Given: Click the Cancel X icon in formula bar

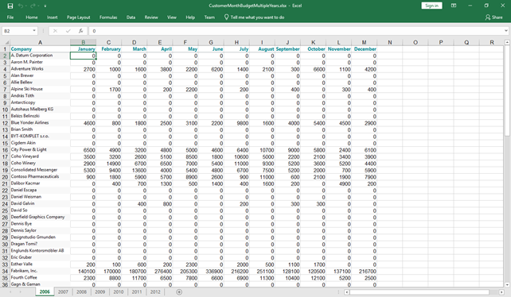Looking at the screenshot, I should pyautogui.click(x=55, y=31).
